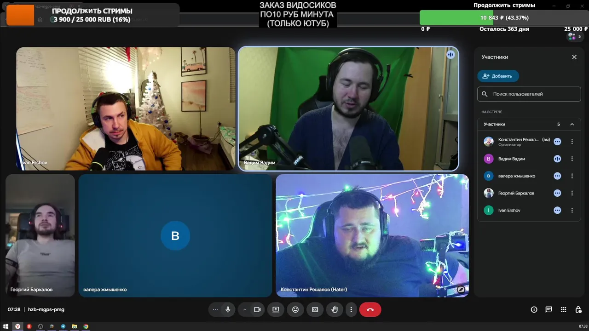Collapse the Участники list section
The image size is (589, 331).
(x=572, y=124)
